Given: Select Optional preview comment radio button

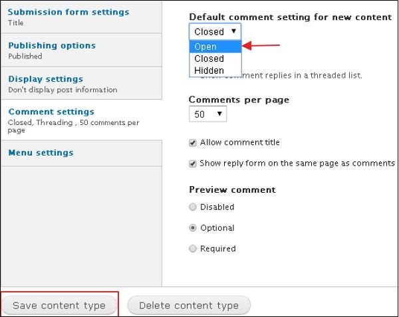Looking at the screenshot, I should [x=193, y=228].
